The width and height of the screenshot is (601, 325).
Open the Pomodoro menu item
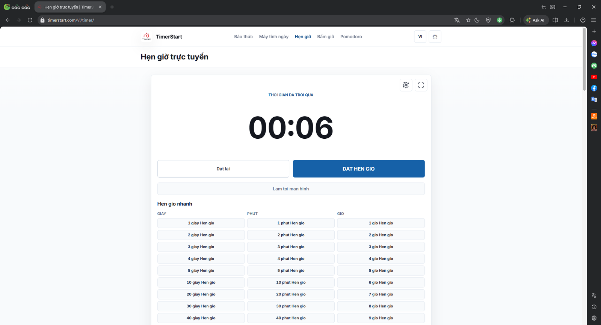click(351, 37)
